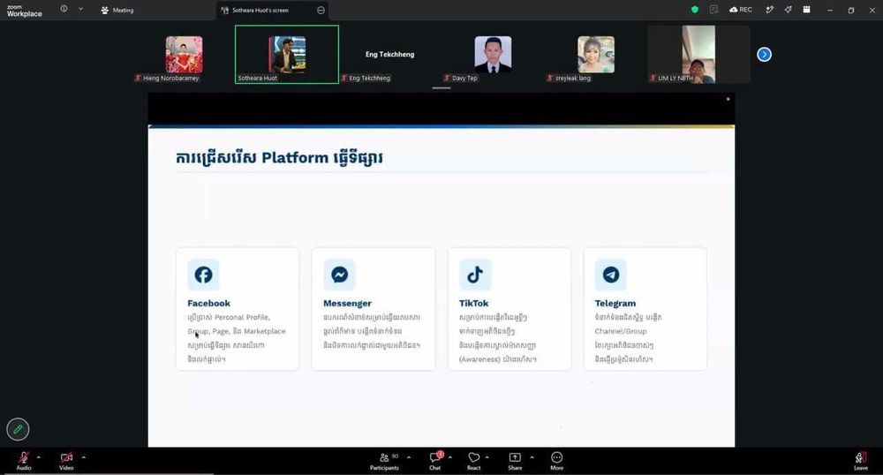The width and height of the screenshot is (883, 475).
Task: Click the Messenger card heading
Action: pyautogui.click(x=347, y=304)
